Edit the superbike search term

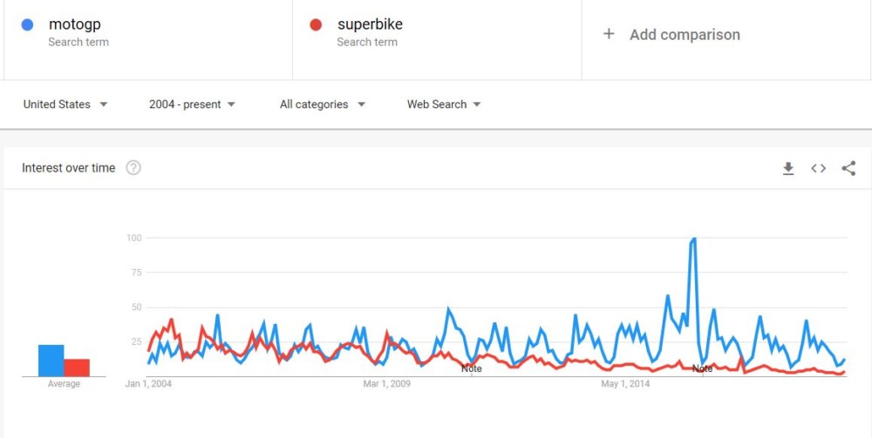(x=370, y=25)
